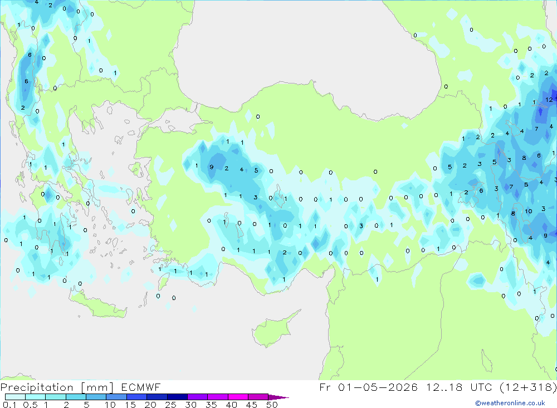Click the '50' legend scale label
Image resolution: width=557 pixels, height=408 pixels.
tap(272, 405)
